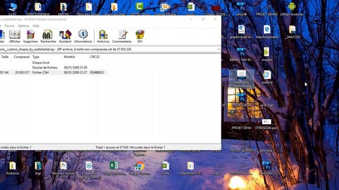Open the __MACOSX folder icon
This screenshot has height=190, width=339.
pos(292,32)
